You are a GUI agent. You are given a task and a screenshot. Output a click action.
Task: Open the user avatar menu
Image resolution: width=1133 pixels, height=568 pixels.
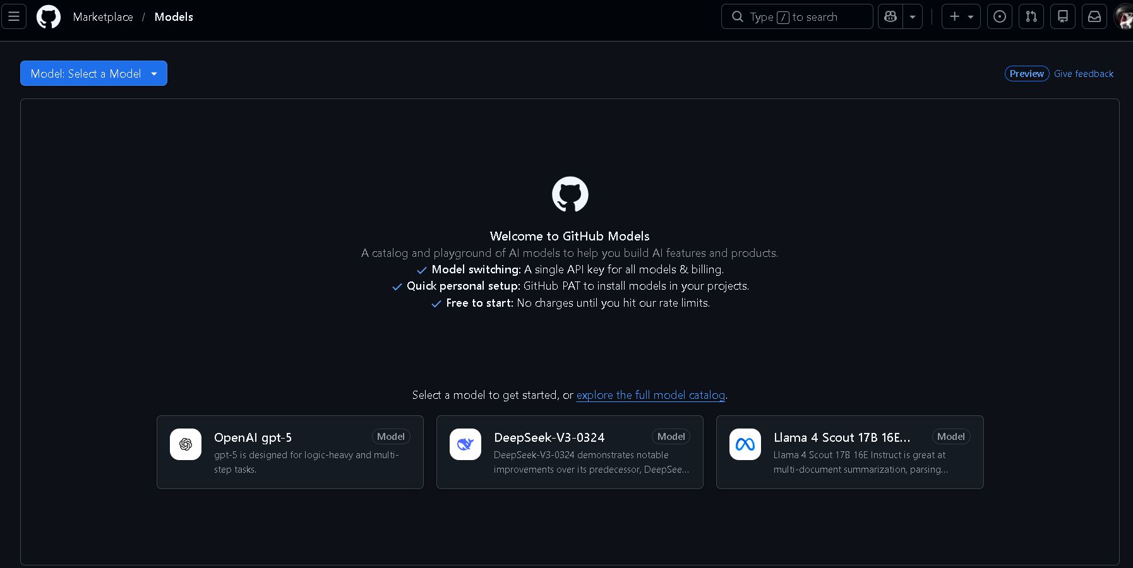click(1124, 16)
